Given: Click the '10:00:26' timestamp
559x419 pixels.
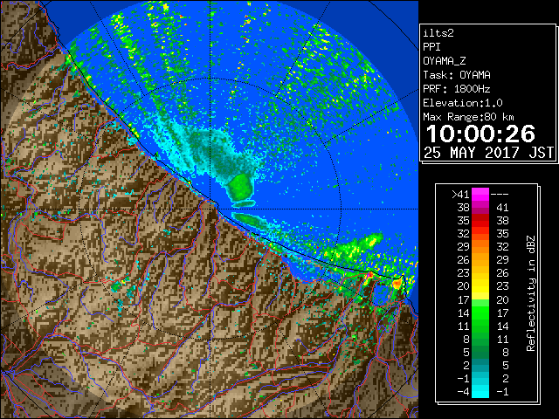Looking at the screenshot, I should [x=480, y=134].
